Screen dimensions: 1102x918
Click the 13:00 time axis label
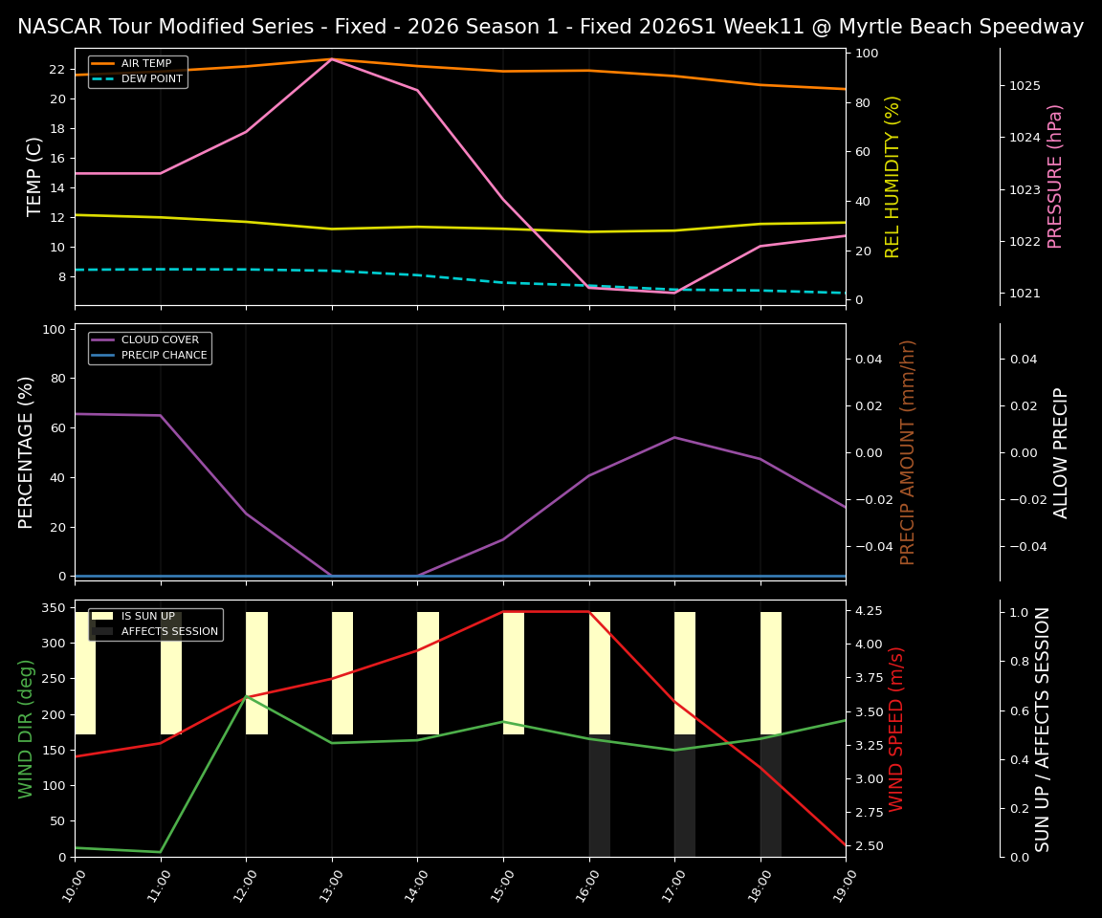point(332,885)
